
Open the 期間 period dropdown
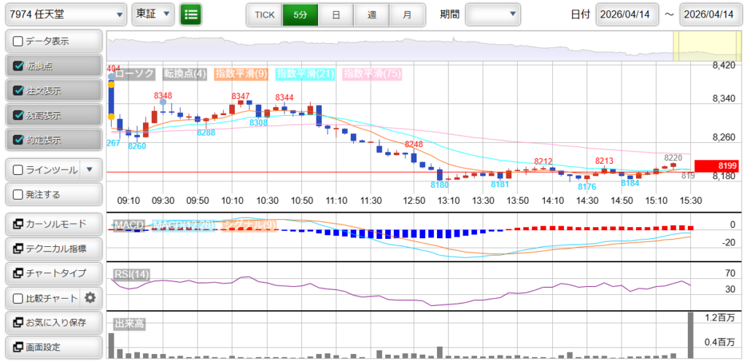493,14
